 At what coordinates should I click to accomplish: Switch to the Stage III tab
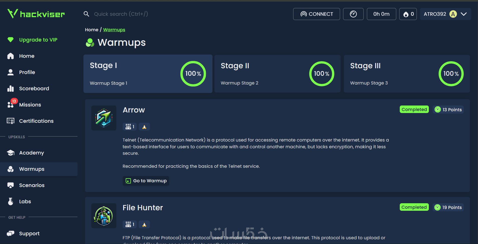click(x=407, y=74)
